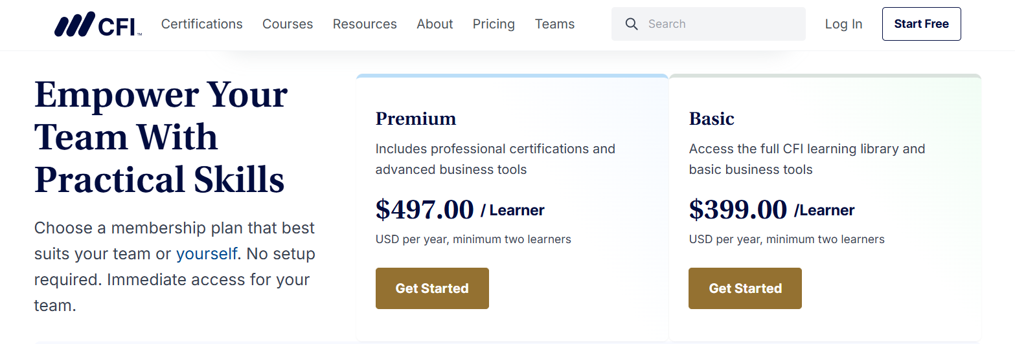1015x344 pixels.
Task: Go to the About menu item
Action: coord(435,25)
